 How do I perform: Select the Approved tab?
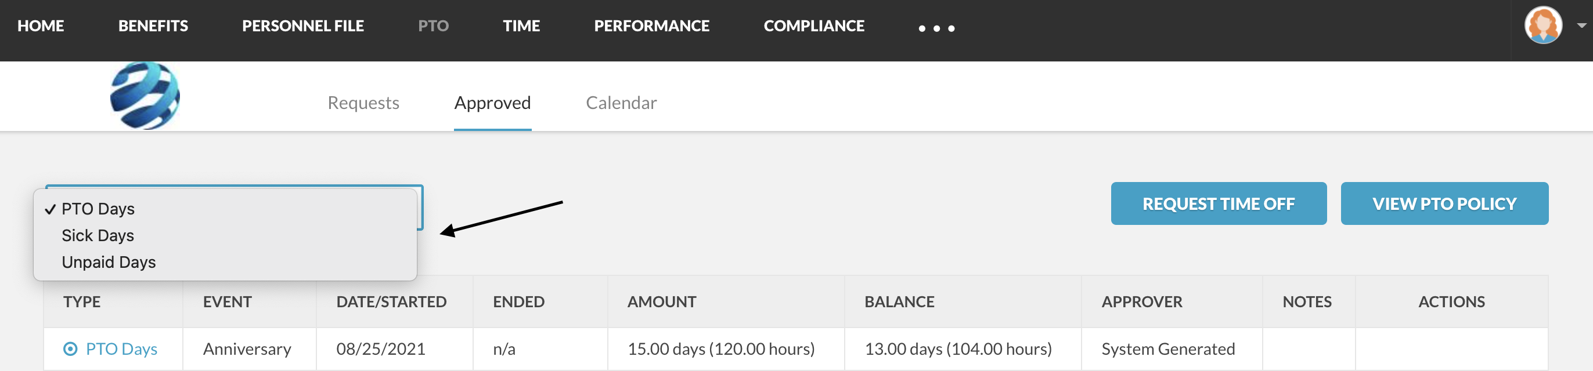[x=492, y=103]
